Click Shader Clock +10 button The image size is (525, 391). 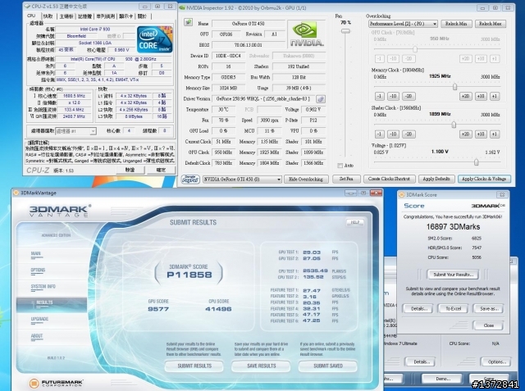tap(481, 134)
